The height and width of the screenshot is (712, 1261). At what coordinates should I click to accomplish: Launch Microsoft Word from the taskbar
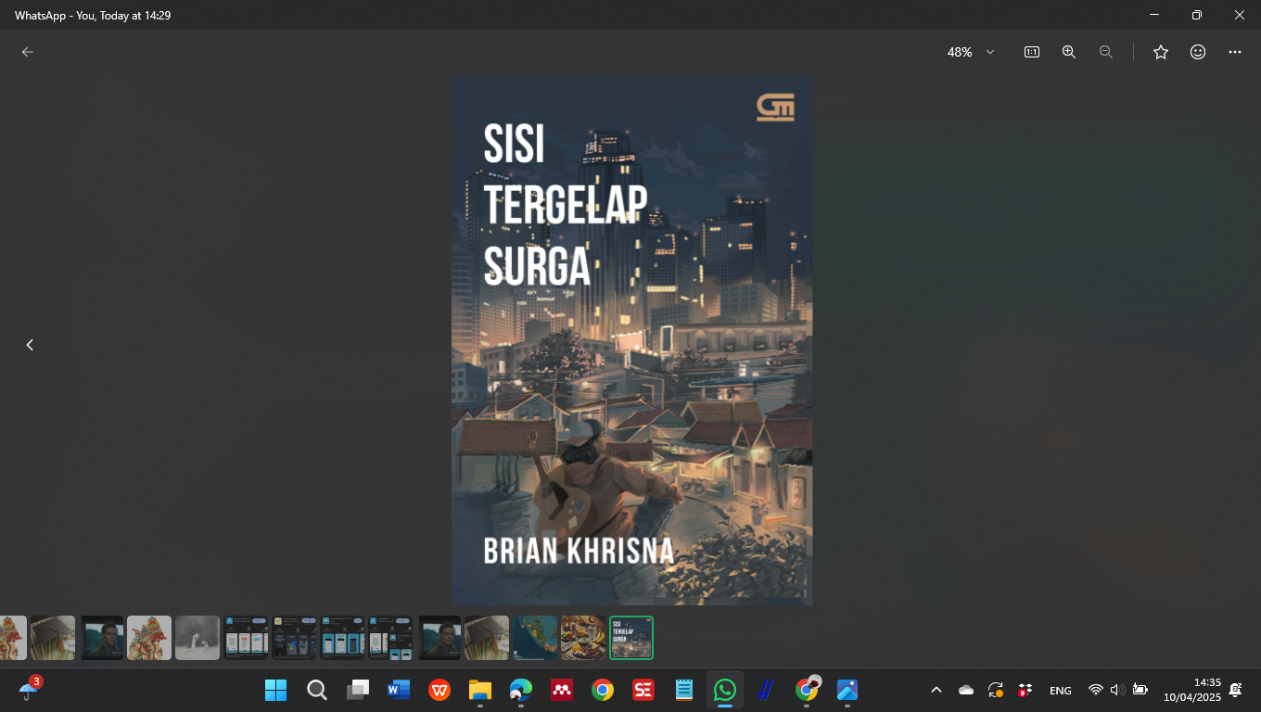click(399, 690)
